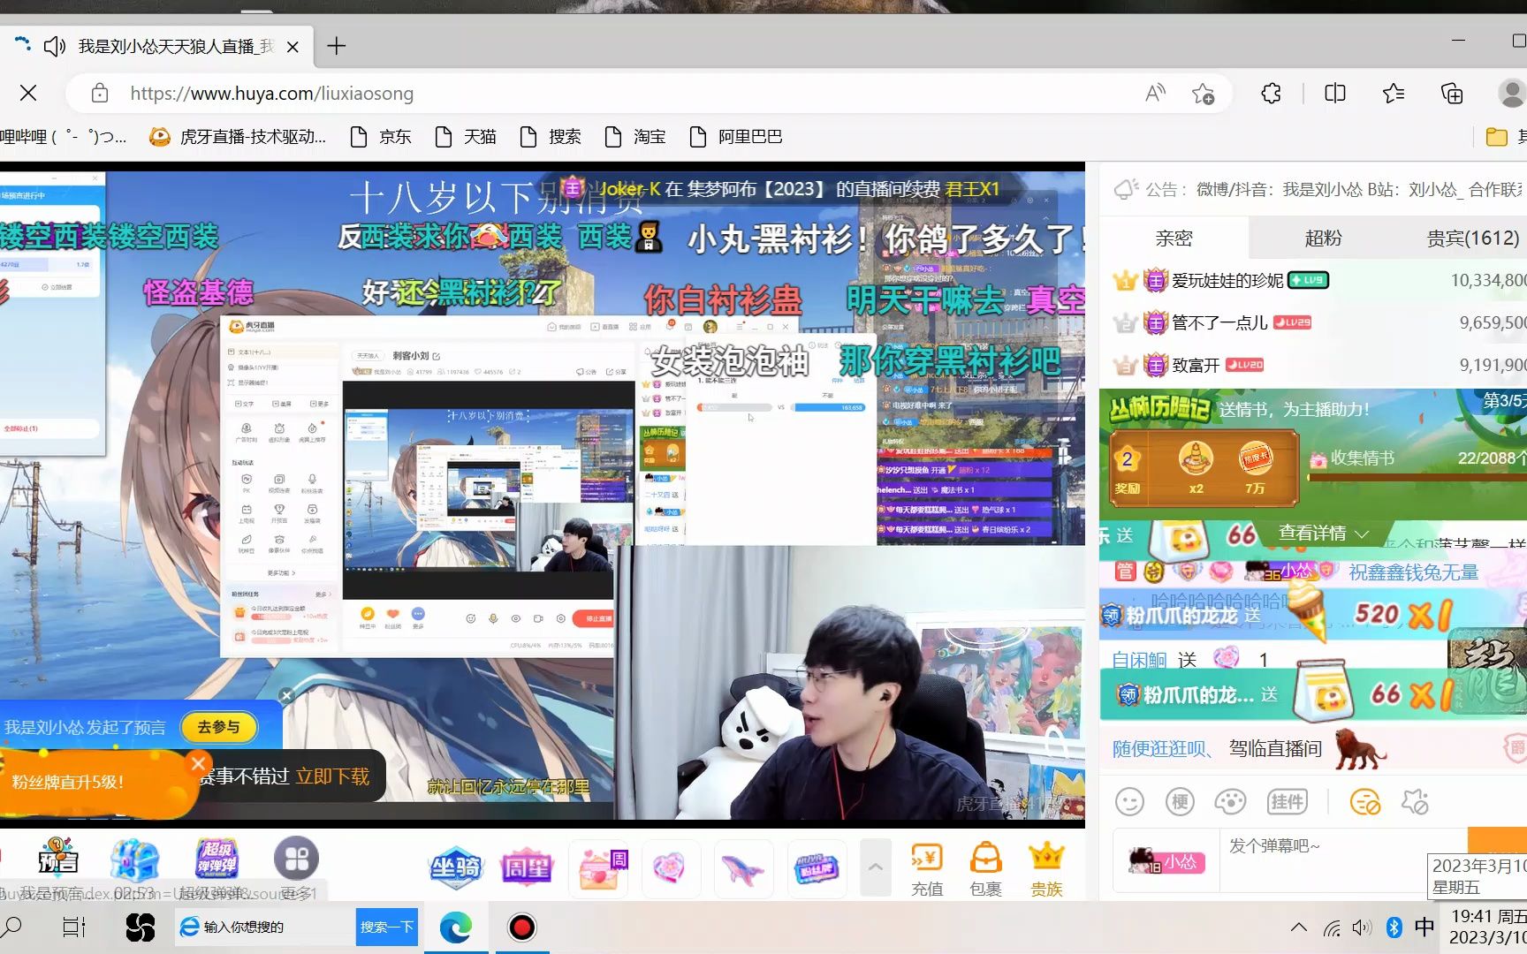Click the tab audio speaker icon

click(55, 46)
